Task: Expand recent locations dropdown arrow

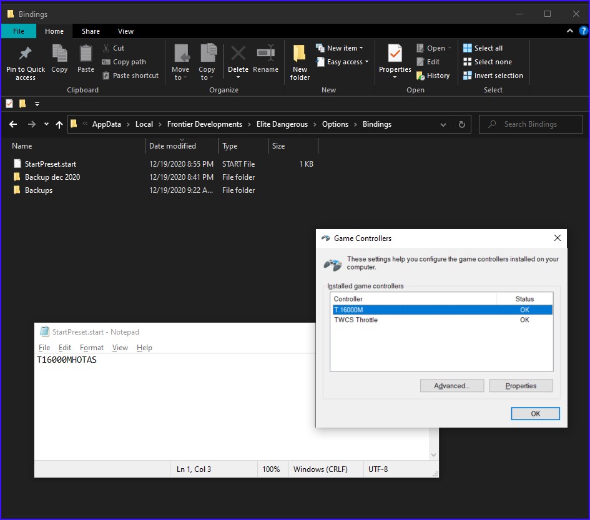Action: (46, 124)
